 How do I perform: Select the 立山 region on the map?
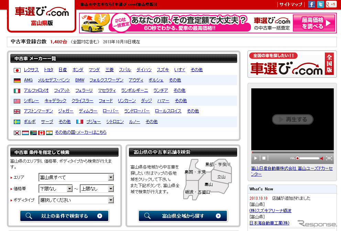tap(221, 177)
